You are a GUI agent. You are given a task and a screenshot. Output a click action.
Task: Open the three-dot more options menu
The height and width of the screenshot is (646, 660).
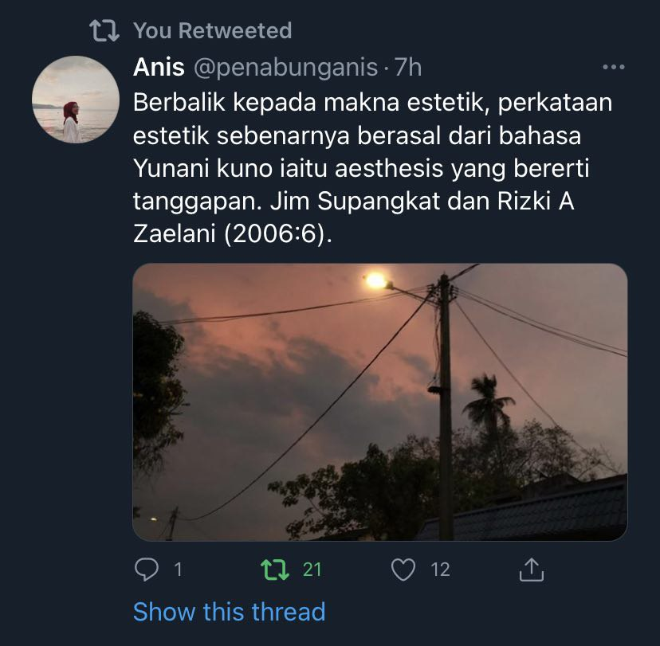click(x=614, y=67)
